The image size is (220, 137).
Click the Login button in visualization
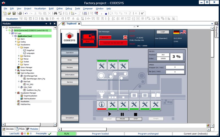pos(163,32)
